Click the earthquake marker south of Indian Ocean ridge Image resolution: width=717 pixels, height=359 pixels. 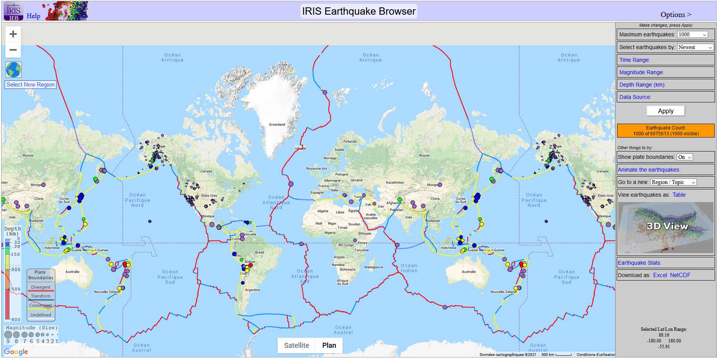click(x=445, y=307)
